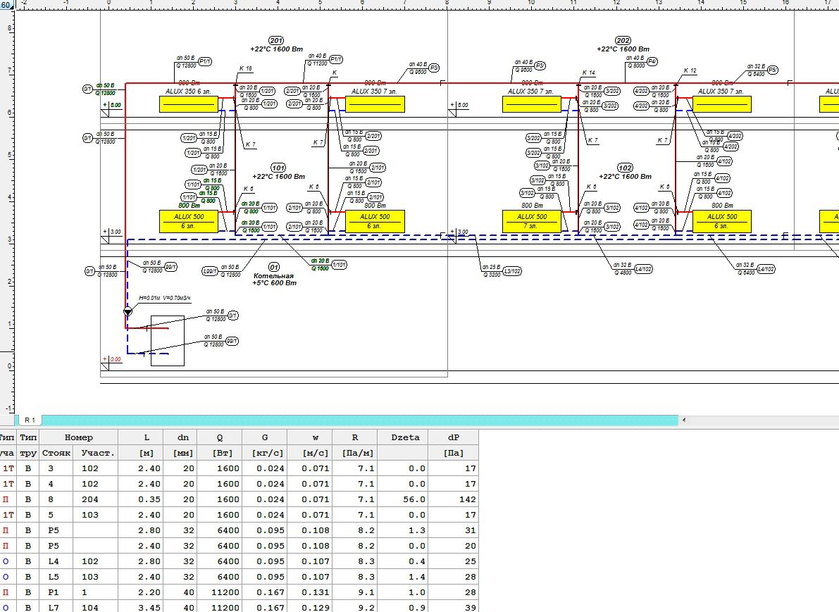Select the ALUX 500 7 зл. radiator
839x612 pixels.
532,221
